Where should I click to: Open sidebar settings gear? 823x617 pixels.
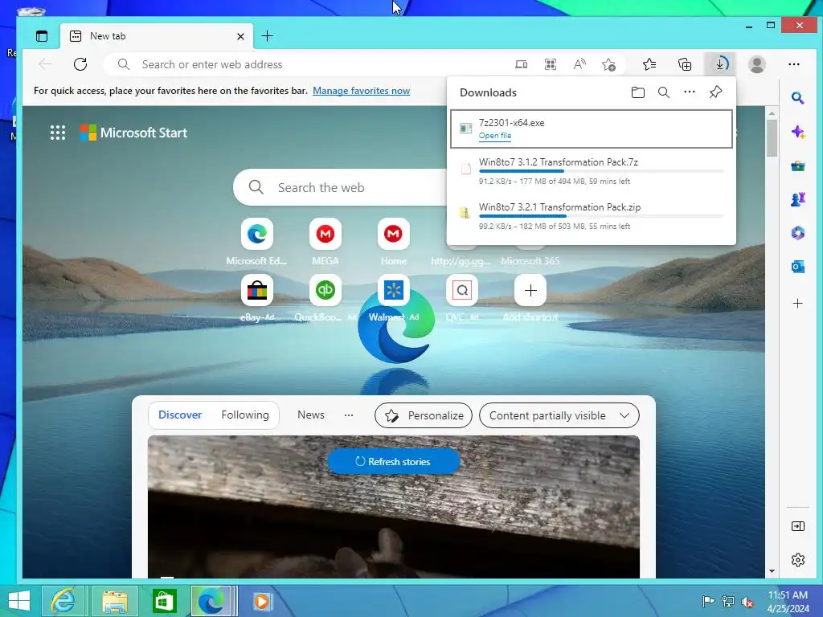798,560
